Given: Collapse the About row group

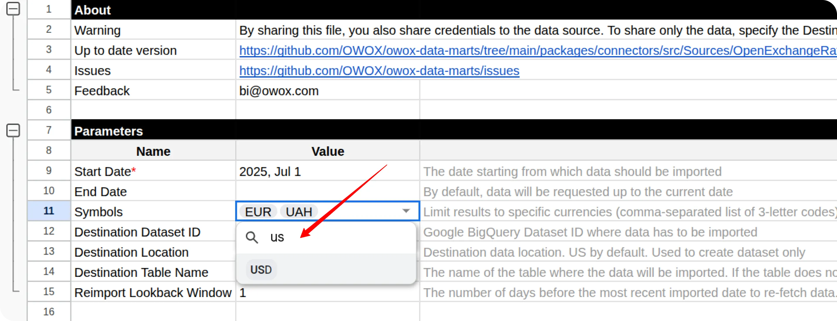Looking at the screenshot, I should 13,9.
